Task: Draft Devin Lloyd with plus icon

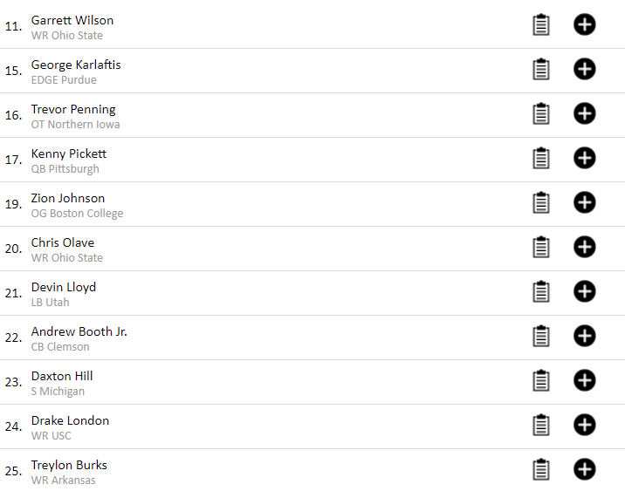Action: coord(584,291)
